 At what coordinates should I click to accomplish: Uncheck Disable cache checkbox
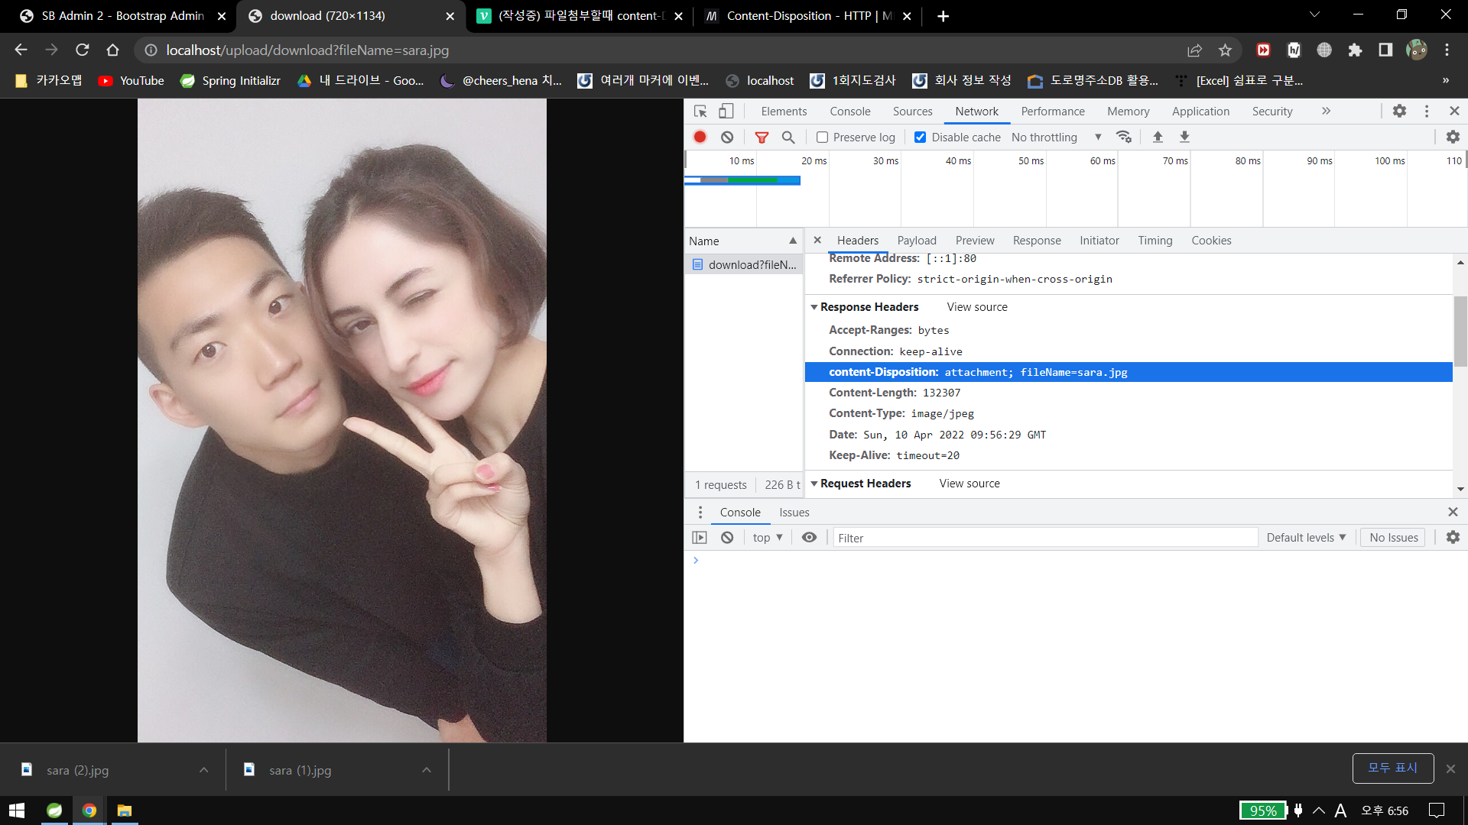tap(921, 137)
